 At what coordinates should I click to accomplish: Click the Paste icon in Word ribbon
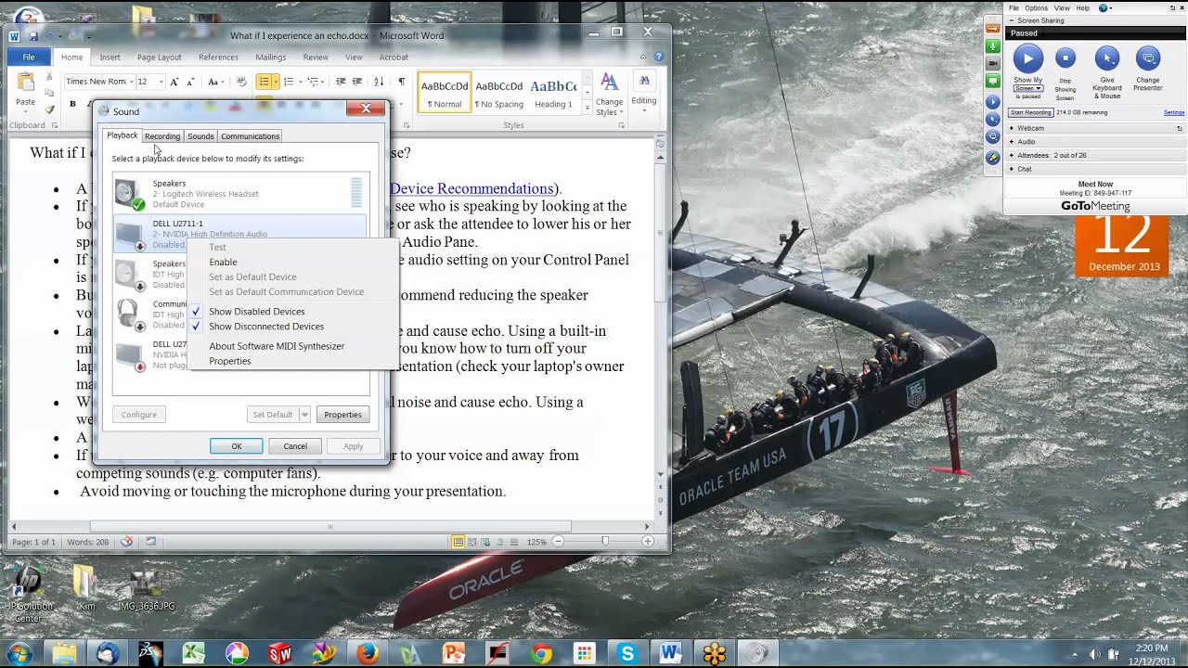26,83
